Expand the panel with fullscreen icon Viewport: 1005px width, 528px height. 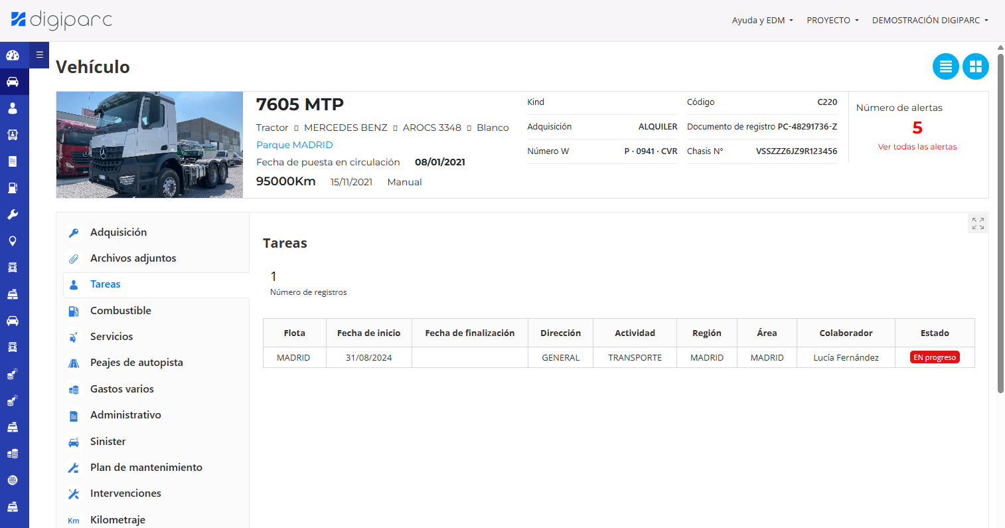(x=978, y=224)
